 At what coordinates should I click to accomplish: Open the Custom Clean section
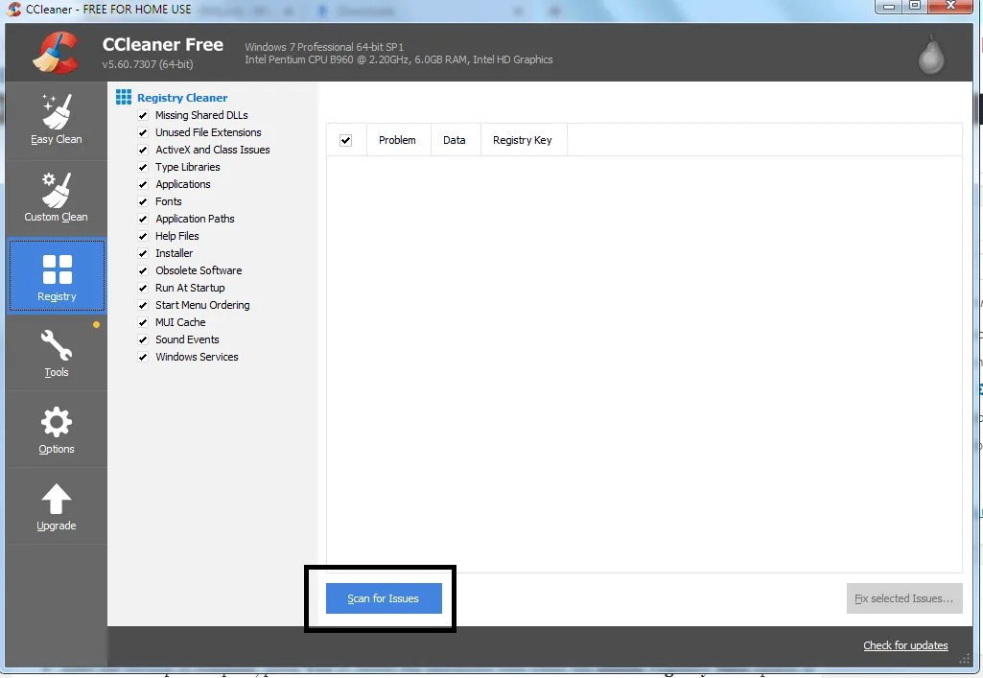57,198
